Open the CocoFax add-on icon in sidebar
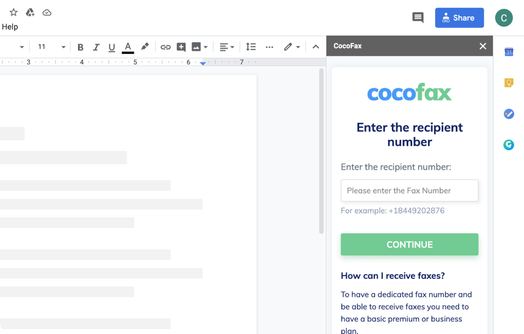This screenshot has height=334, width=524. 509,145
